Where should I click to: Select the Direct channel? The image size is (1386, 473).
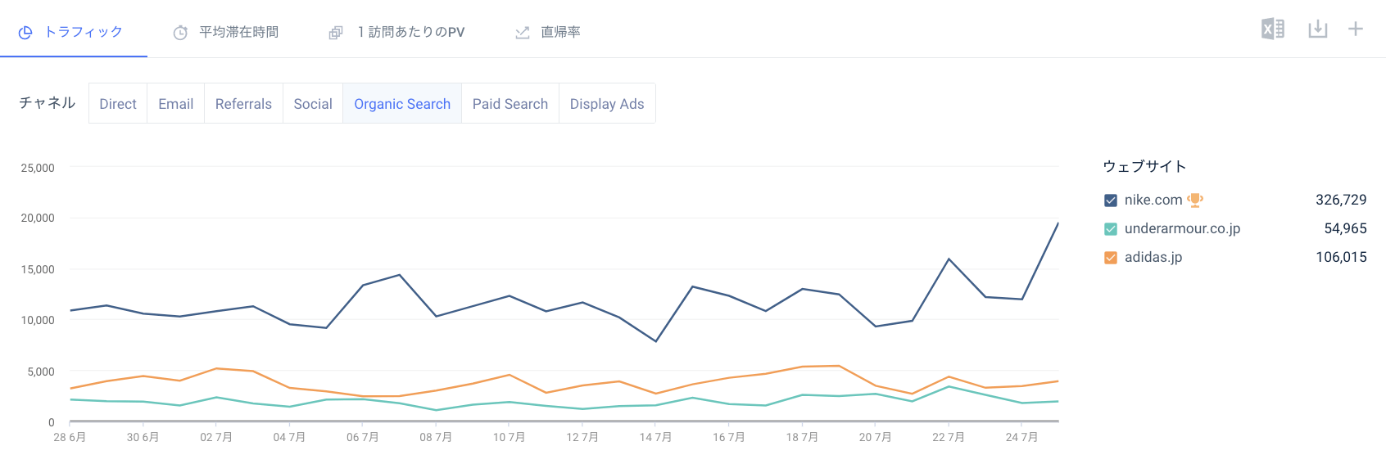click(118, 104)
